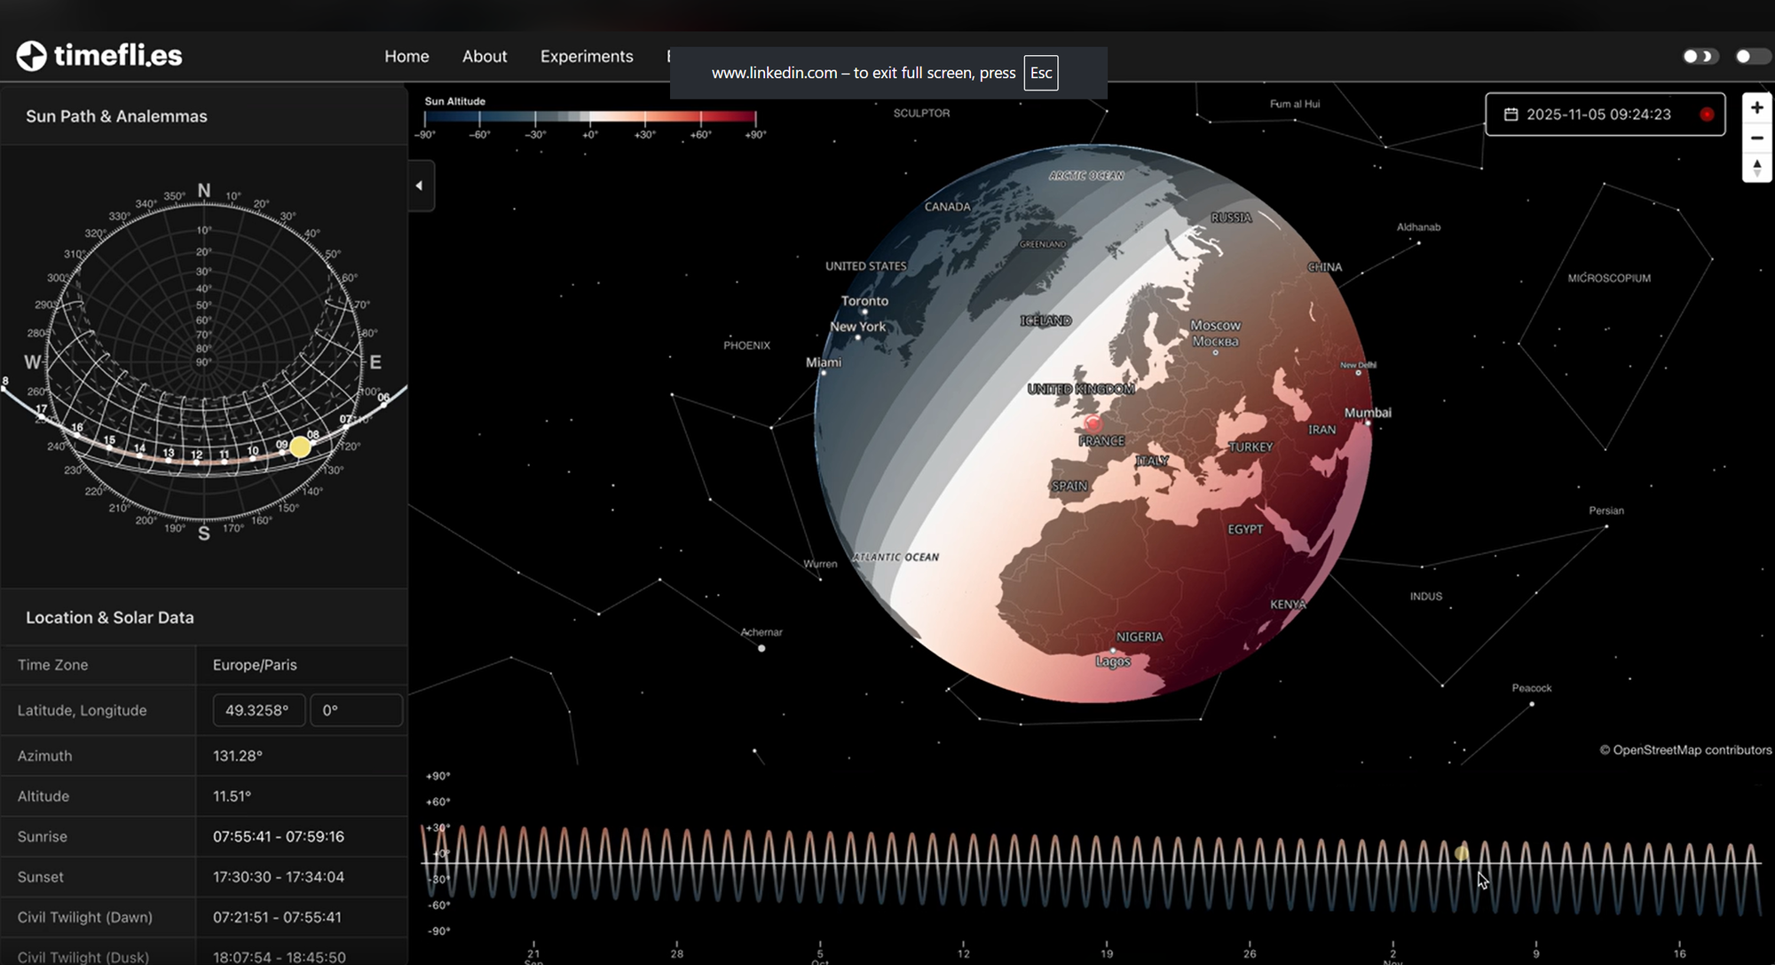Image resolution: width=1775 pixels, height=965 pixels.
Task: Collapse the left side panel arrow
Action: point(420,186)
